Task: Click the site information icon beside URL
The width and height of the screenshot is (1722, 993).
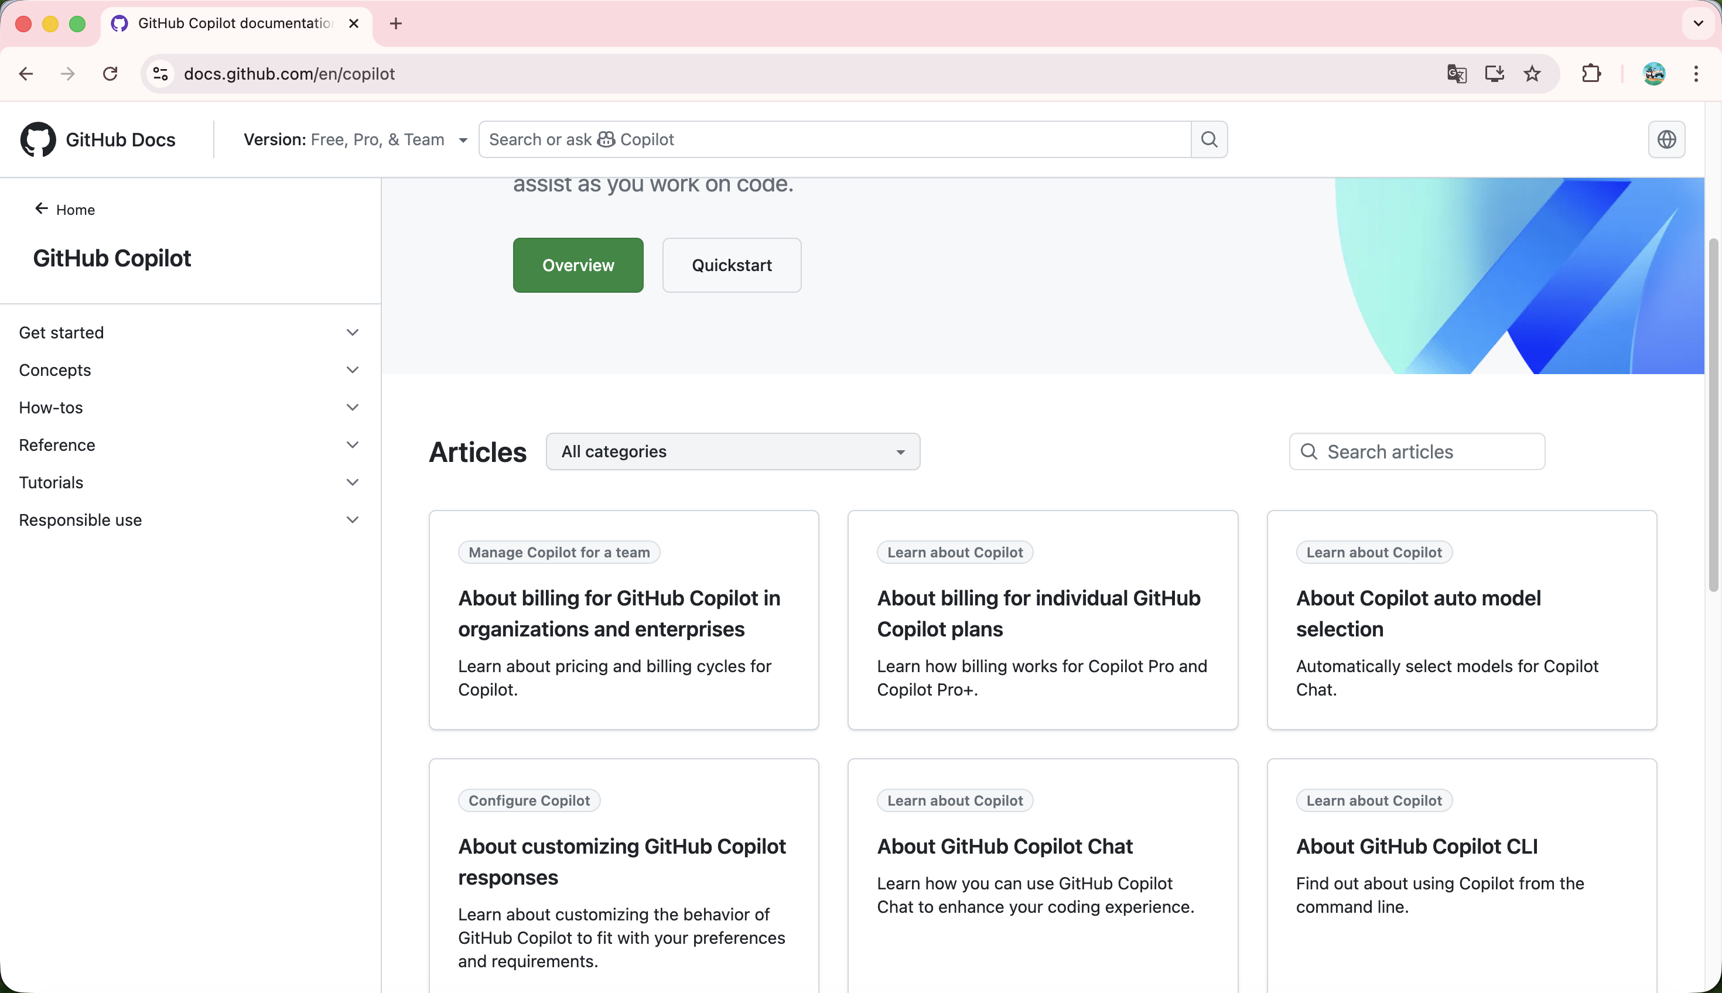Action: tap(160, 74)
